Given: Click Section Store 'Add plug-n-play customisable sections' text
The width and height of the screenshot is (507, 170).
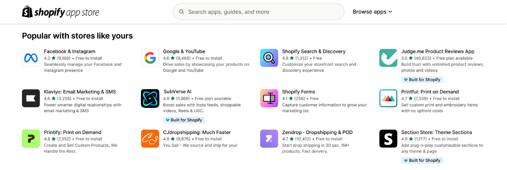Looking at the screenshot, I should tap(442, 148).
